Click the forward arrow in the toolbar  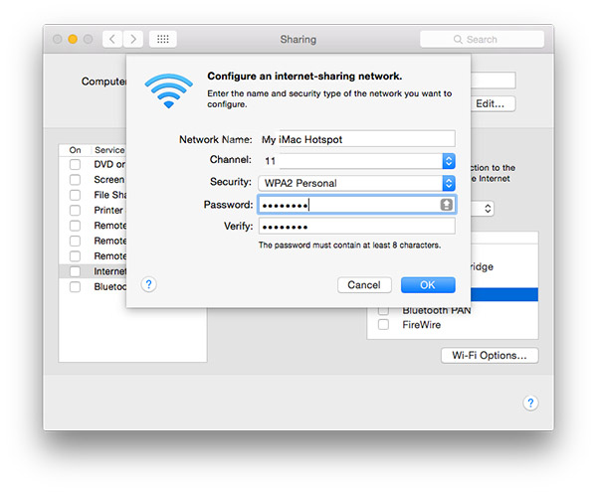point(133,39)
